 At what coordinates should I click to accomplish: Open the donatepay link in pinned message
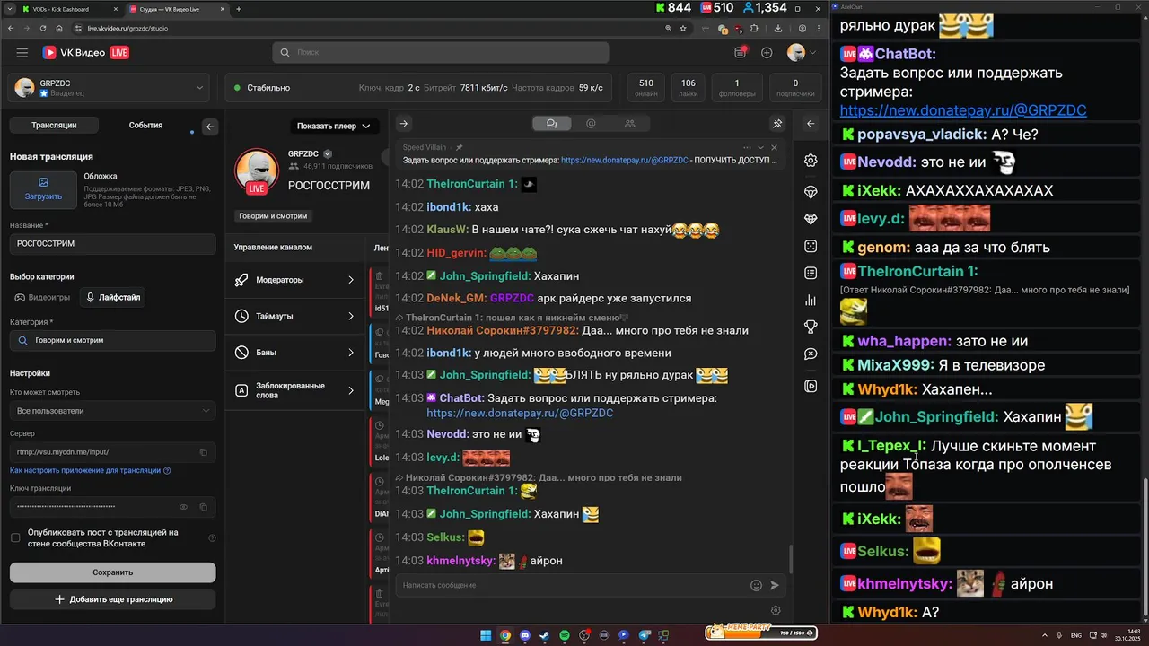click(625, 160)
